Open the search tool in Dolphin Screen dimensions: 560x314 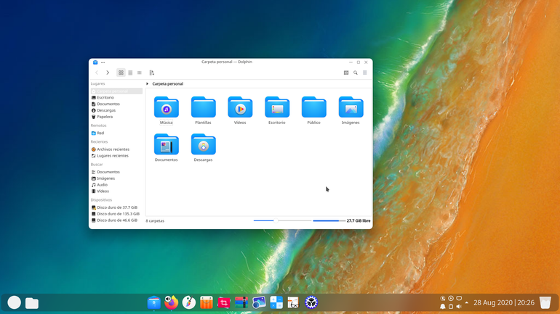tap(356, 73)
